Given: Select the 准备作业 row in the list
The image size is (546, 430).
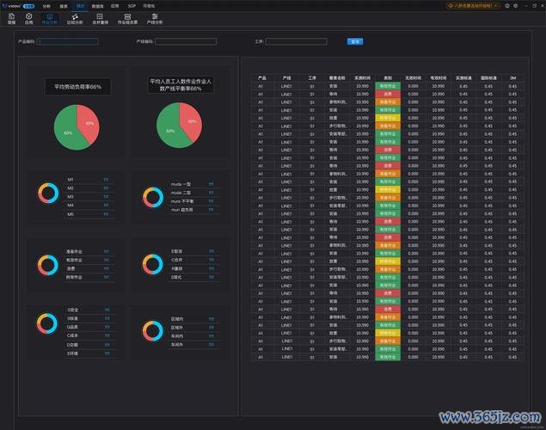Looking at the screenshot, I should 89,251.
